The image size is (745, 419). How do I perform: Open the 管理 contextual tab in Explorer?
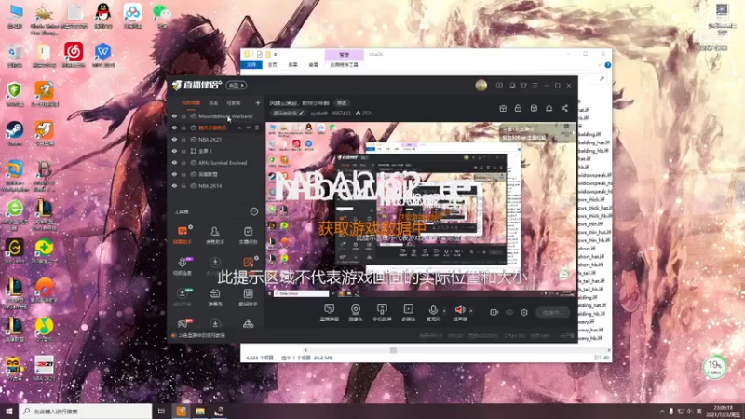pos(345,55)
